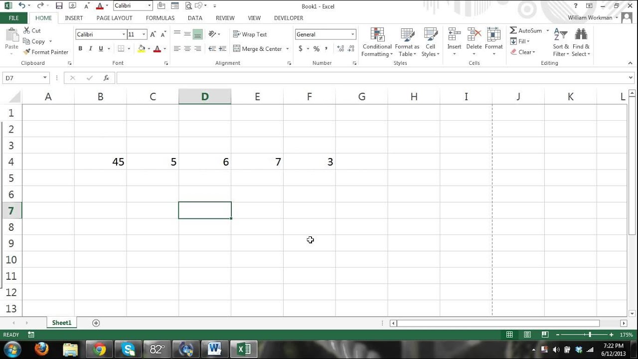The height and width of the screenshot is (359, 638).
Task: Open the Font dialog launcher
Action: click(166, 63)
